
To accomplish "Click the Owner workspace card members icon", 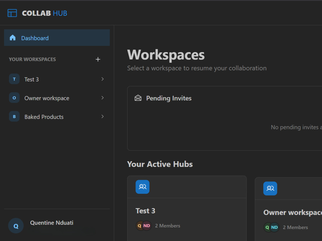I will pyautogui.click(x=270, y=189).
